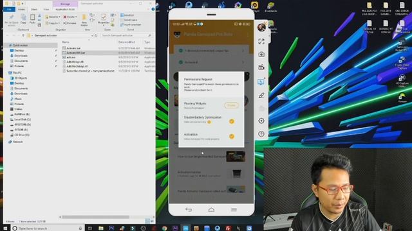Open Downloads under Quick access
This screenshot has height=231, width=412.
[x=21, y=56]
